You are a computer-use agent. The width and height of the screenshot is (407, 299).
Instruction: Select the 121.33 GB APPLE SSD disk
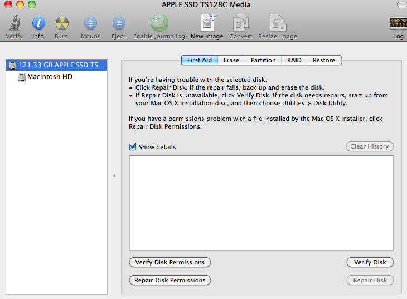point(56,65)
